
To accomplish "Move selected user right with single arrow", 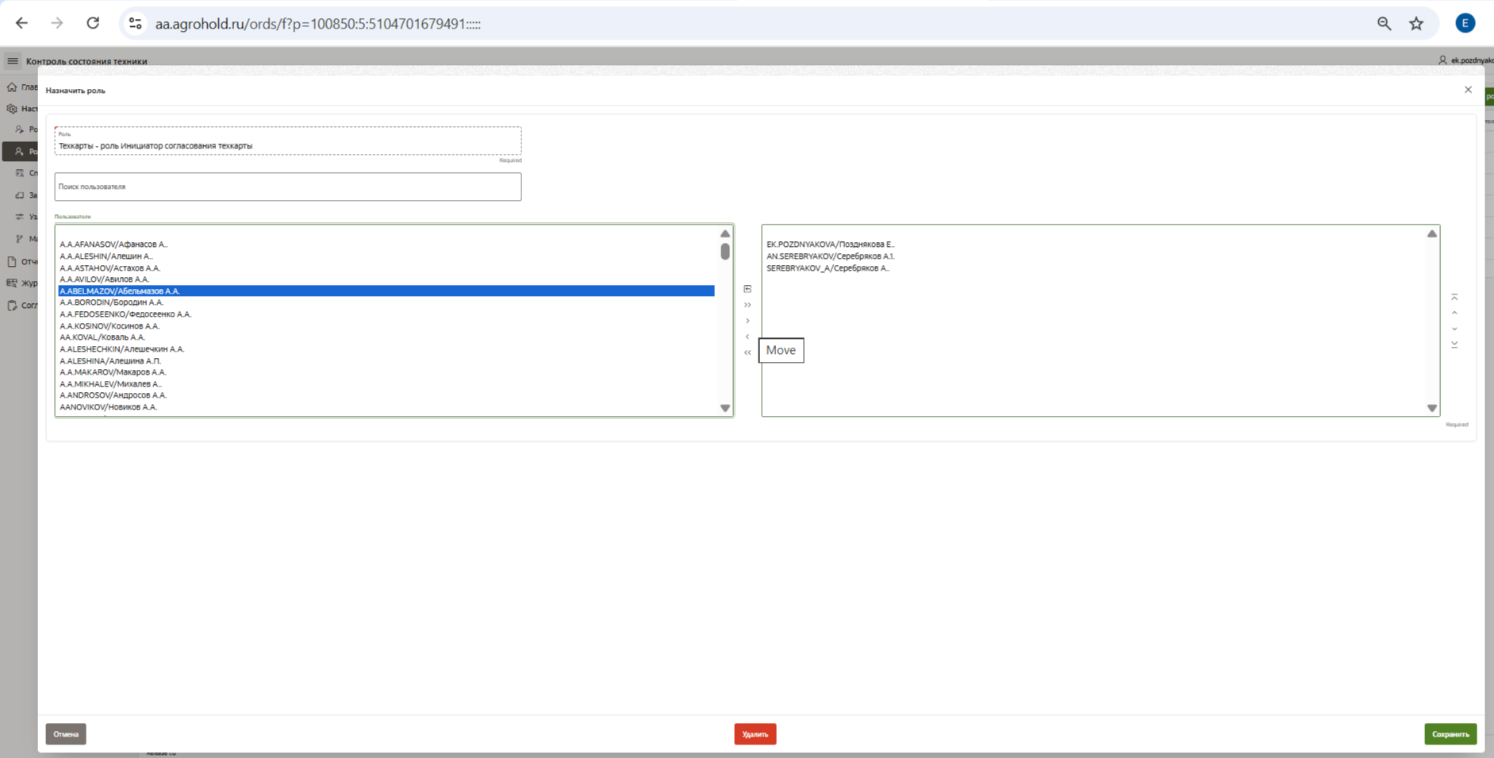I will (747, 321).
